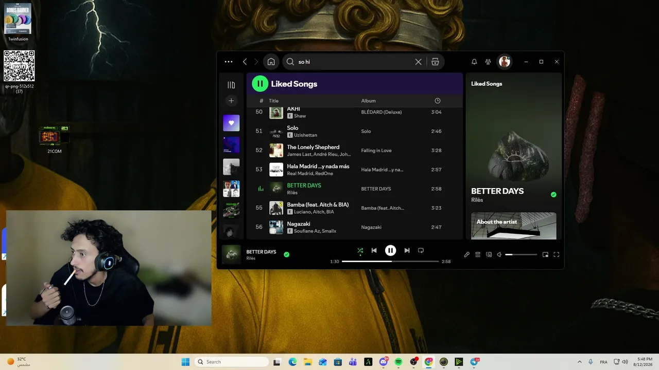The image size is (659, 370).
Task: Open the About the artist card
Action: pyautogui.click(x=514, y=226)
